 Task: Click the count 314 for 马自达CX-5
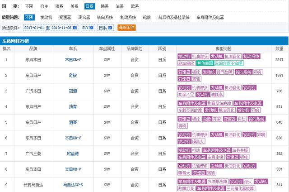280,185
